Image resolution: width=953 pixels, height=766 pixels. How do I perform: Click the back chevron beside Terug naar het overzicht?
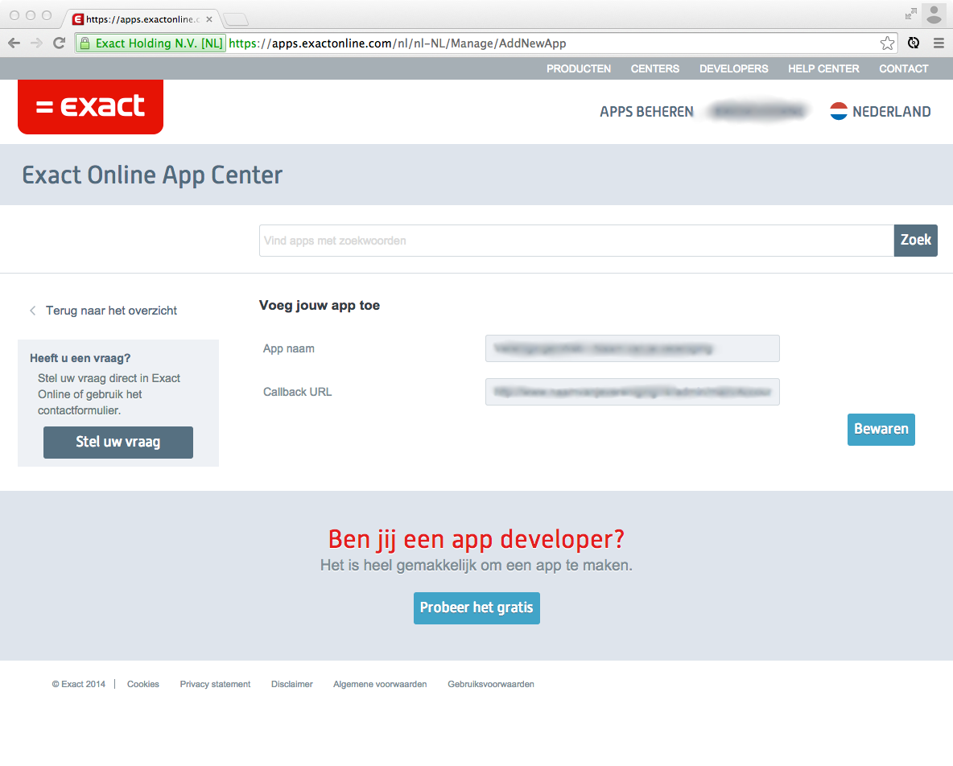pos(33,311)
